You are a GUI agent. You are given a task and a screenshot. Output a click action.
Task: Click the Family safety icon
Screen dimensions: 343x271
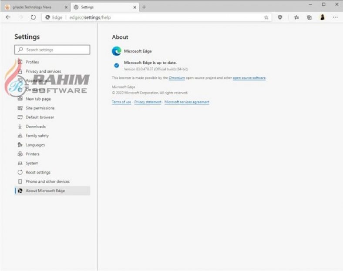pos(20,136)
